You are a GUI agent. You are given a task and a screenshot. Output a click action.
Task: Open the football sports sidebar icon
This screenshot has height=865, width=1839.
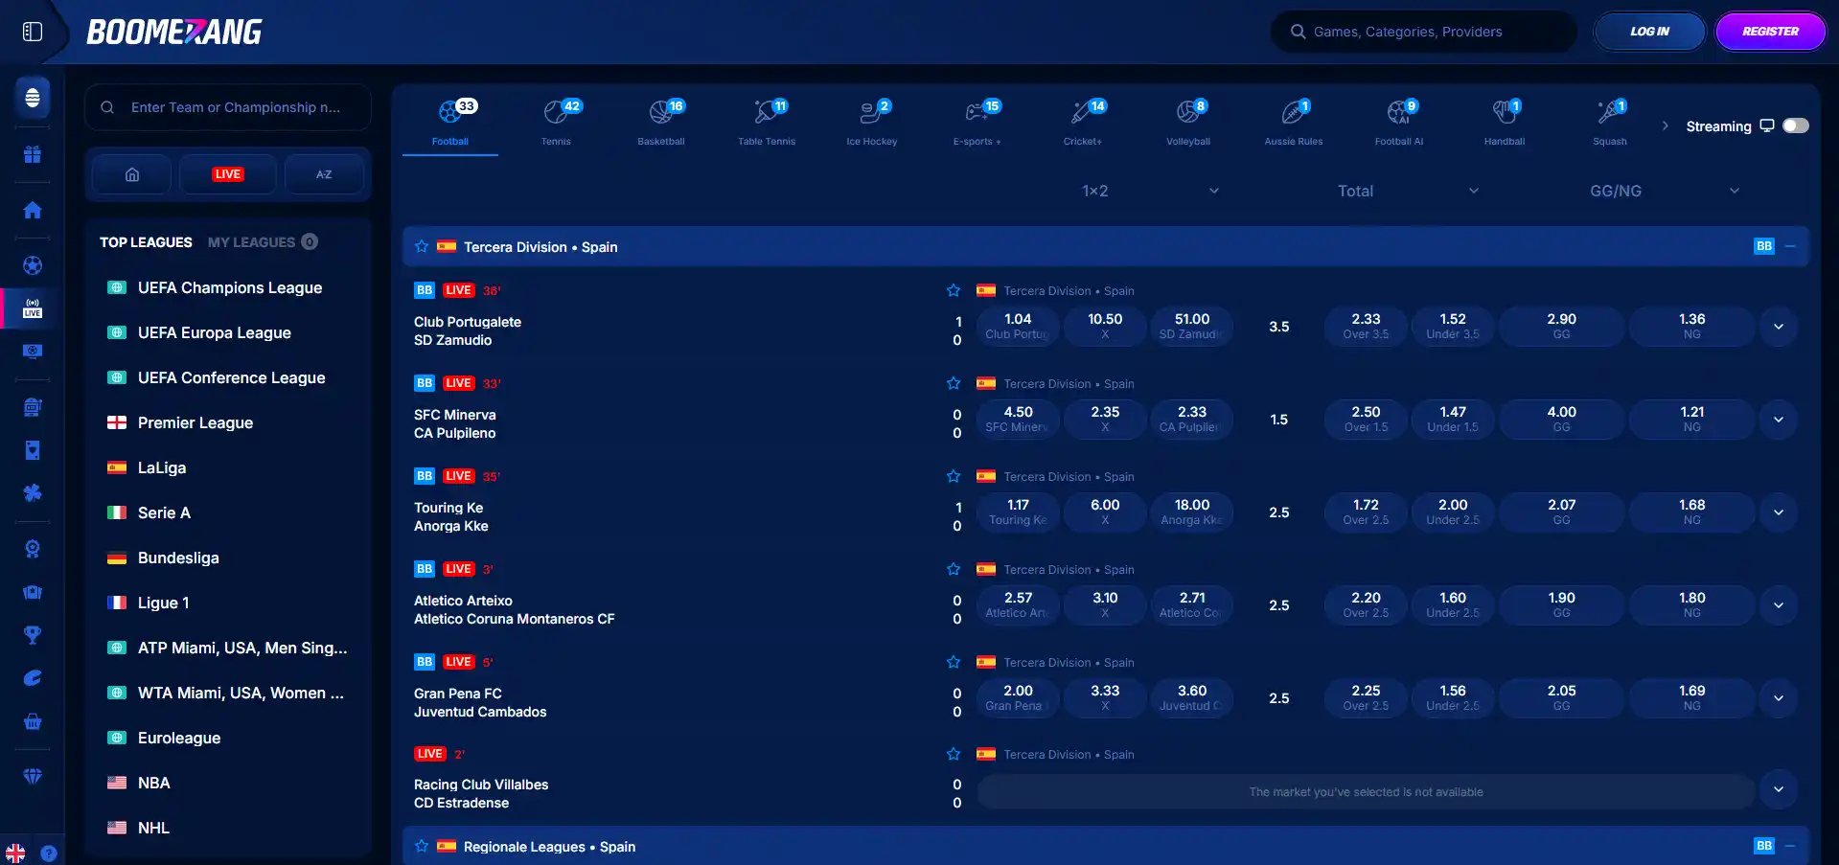pos(33,265)
